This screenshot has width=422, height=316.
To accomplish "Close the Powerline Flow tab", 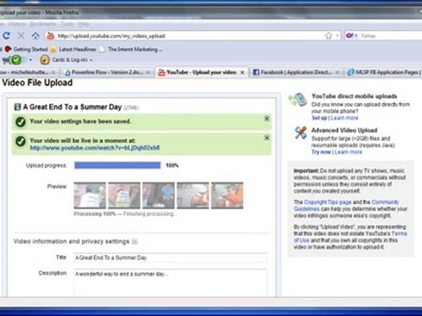I will (x=148, y=72).
